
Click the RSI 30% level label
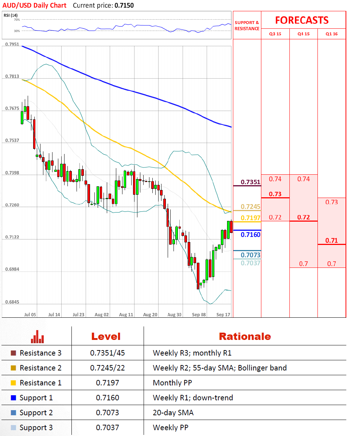tap(17, 31)
